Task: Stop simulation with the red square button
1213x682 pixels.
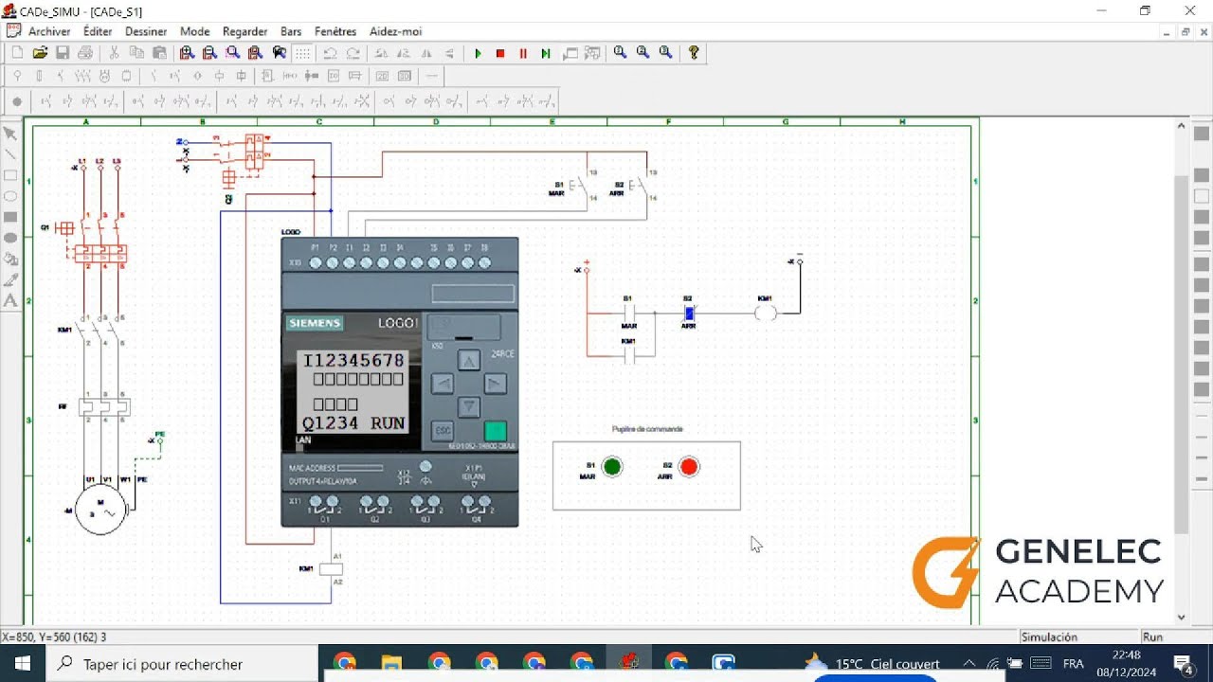Action: [x=500, y=53]
